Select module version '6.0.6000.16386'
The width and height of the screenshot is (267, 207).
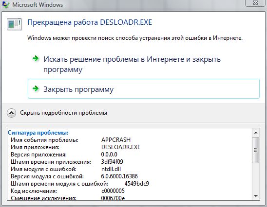point(119,176)
